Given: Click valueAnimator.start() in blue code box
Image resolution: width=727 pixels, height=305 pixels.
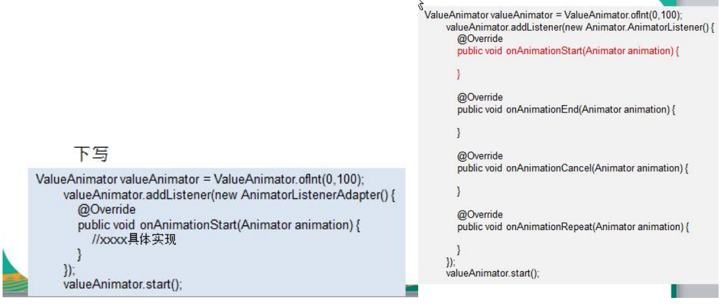Looking at the screenshot, I should click(x=123, y=284).
